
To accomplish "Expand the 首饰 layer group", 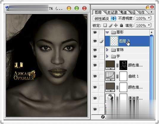I will tap(107, 50).
